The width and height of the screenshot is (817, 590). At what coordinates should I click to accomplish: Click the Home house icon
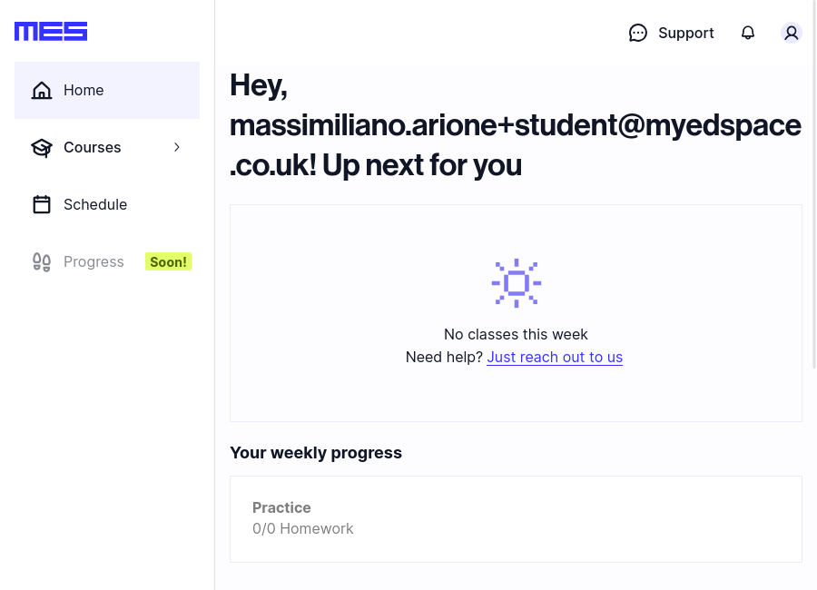(42, 90)
